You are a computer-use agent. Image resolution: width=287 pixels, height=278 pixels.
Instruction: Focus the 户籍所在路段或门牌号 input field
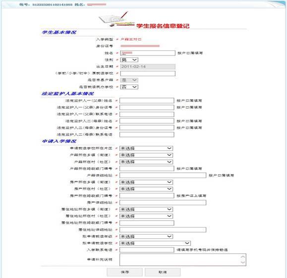pos(147,169)
